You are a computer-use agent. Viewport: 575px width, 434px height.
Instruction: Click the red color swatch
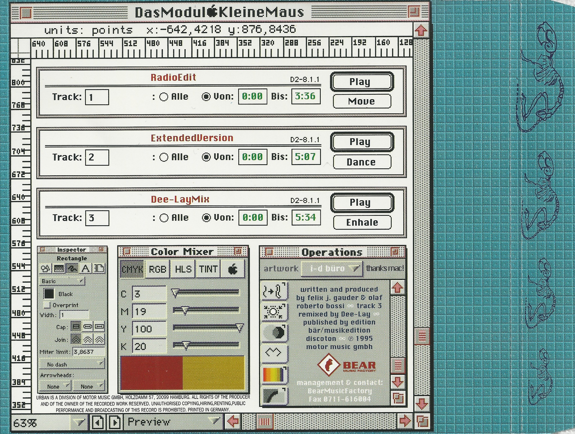(x=151, y=372)
